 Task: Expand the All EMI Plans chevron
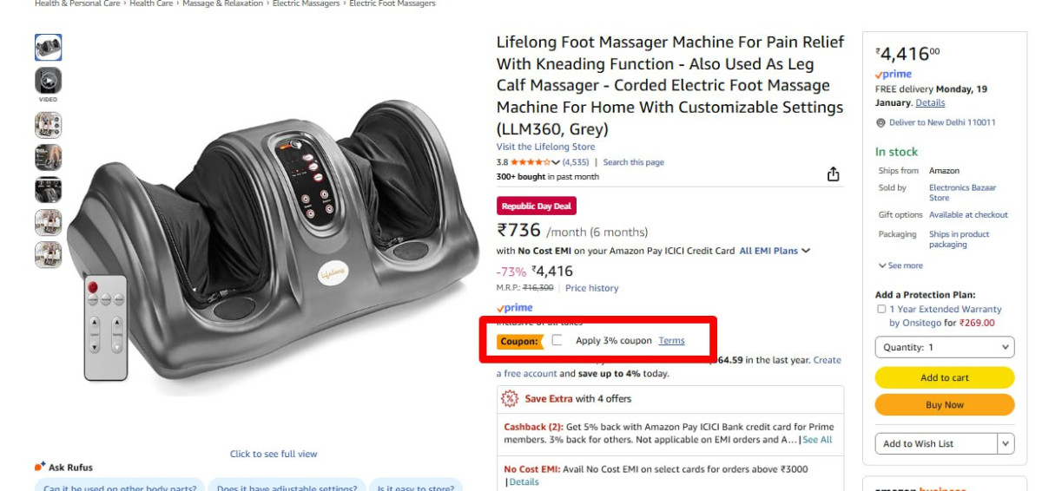coord(806,251)
